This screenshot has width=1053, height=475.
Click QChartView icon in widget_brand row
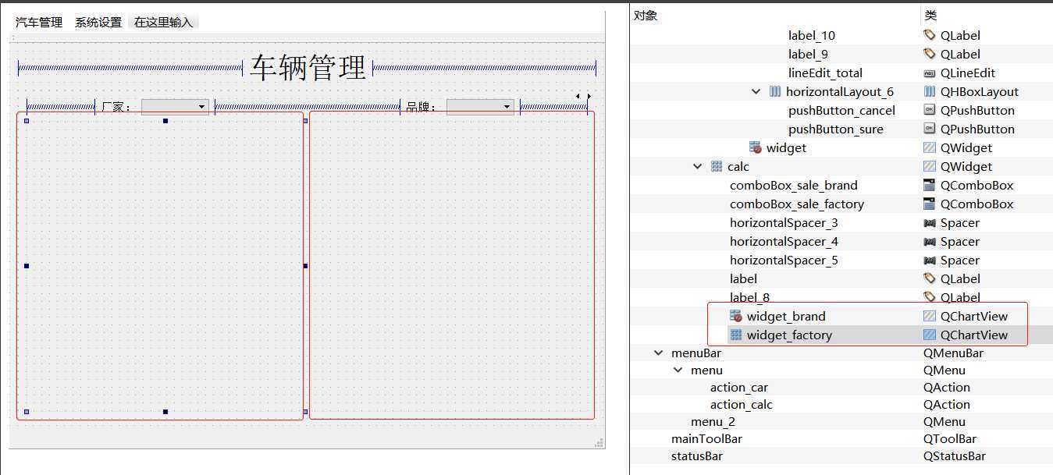929,316
